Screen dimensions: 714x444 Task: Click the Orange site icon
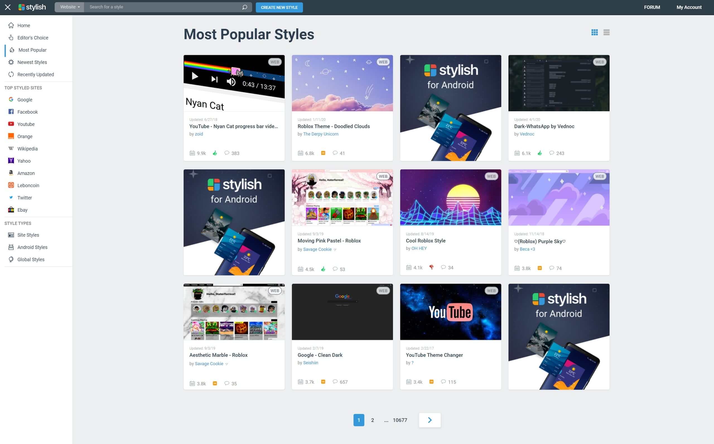coord(11,136)
